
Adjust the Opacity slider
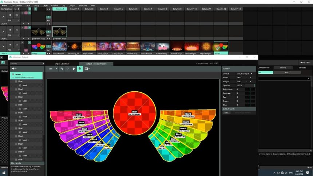[x=250, y=85]
